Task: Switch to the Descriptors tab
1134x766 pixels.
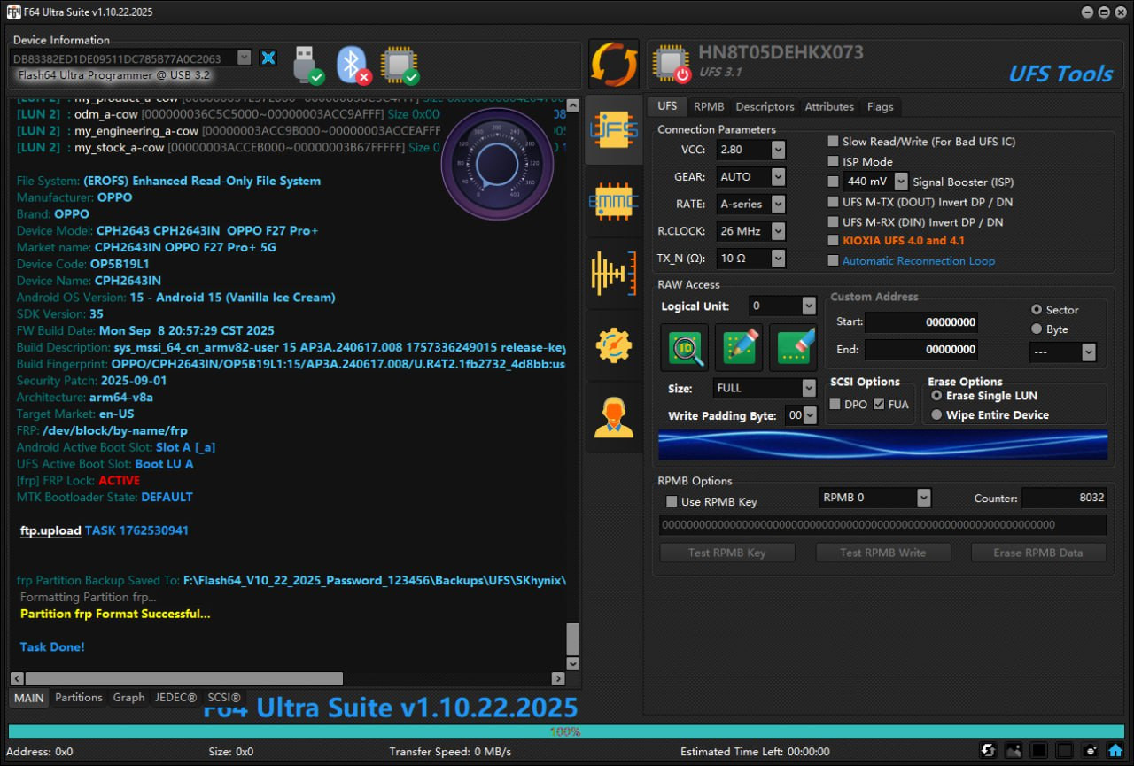Action: [765, 106]
